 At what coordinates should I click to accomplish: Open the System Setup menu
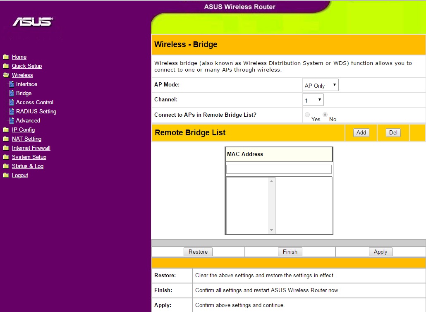tap(29, 157)
